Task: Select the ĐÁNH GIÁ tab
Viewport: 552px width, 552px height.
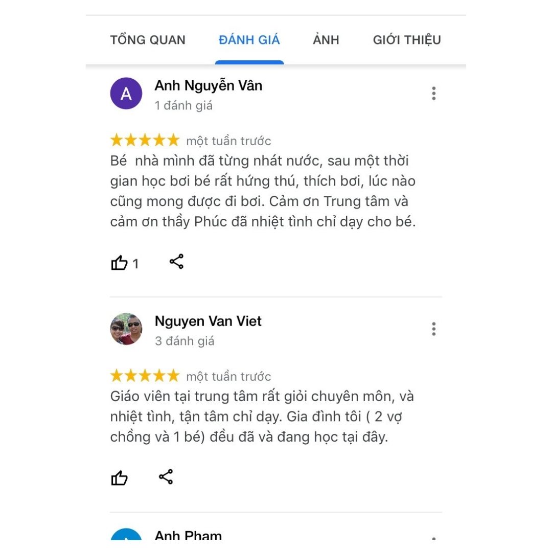Action: click(249, 40)
